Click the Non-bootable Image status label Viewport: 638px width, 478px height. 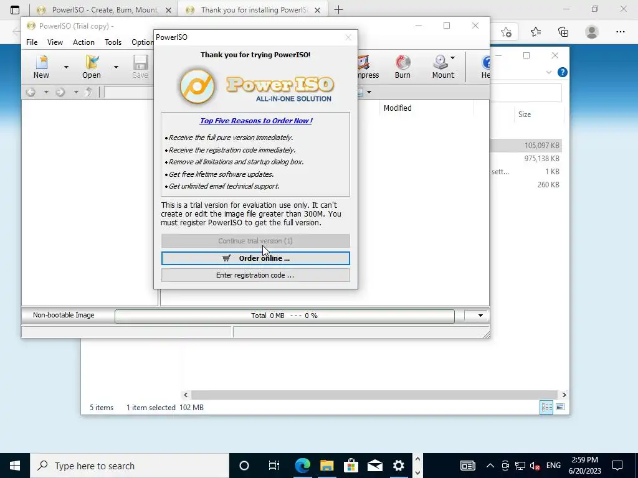(x=64, y=315)
